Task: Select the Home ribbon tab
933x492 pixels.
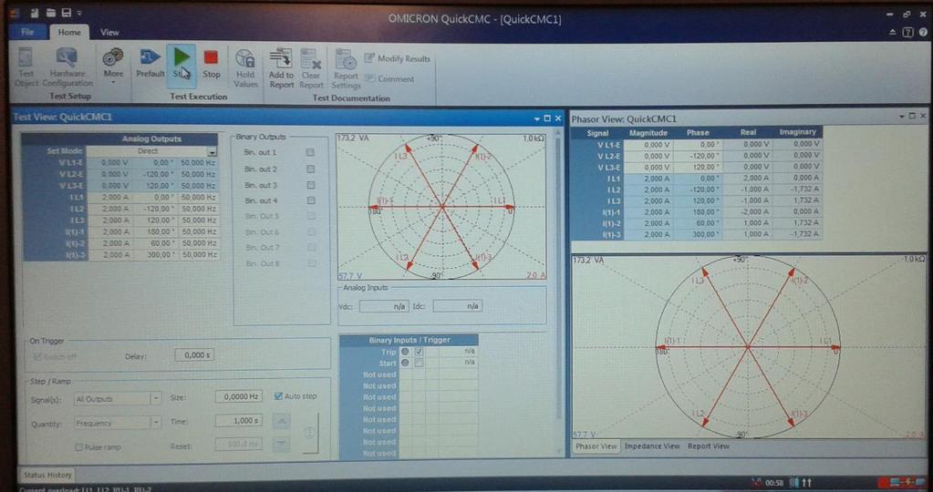Action: (69, 32)
